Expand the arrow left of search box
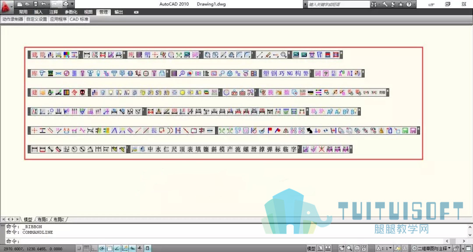 click(x=306, y=4)
